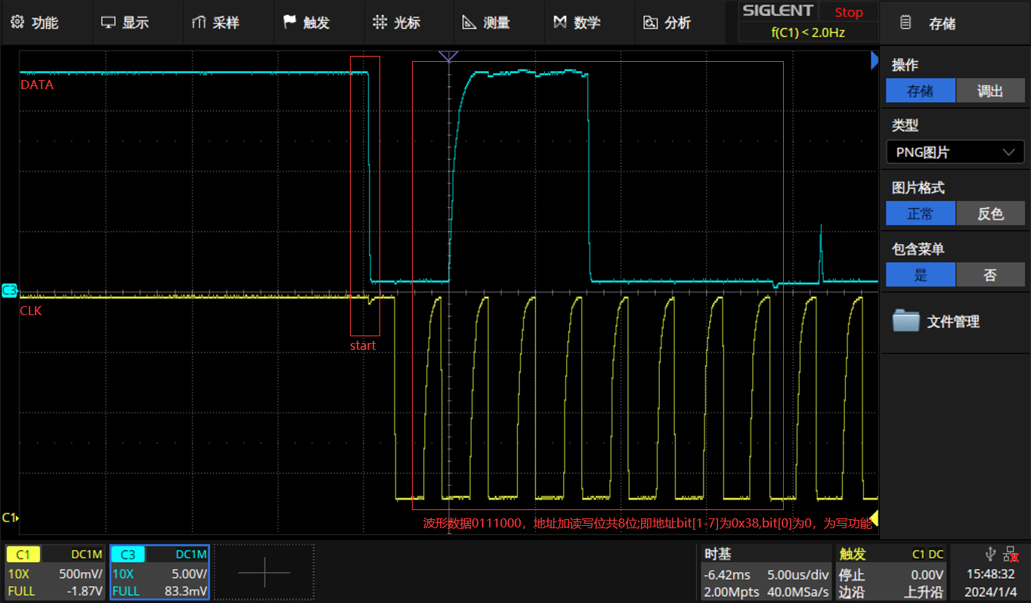1031x603 pixels.
Task: Click the 500mV/ C1 scale value
Action: click(x=80, y=574)
